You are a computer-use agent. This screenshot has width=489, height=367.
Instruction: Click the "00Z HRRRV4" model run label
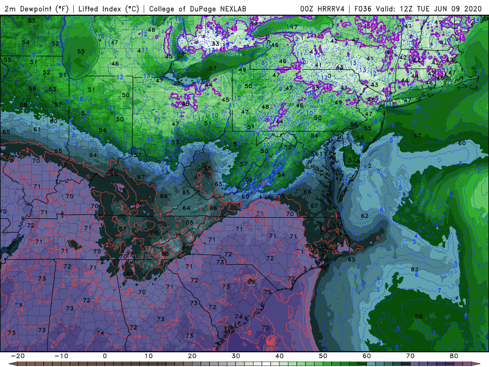322,9
